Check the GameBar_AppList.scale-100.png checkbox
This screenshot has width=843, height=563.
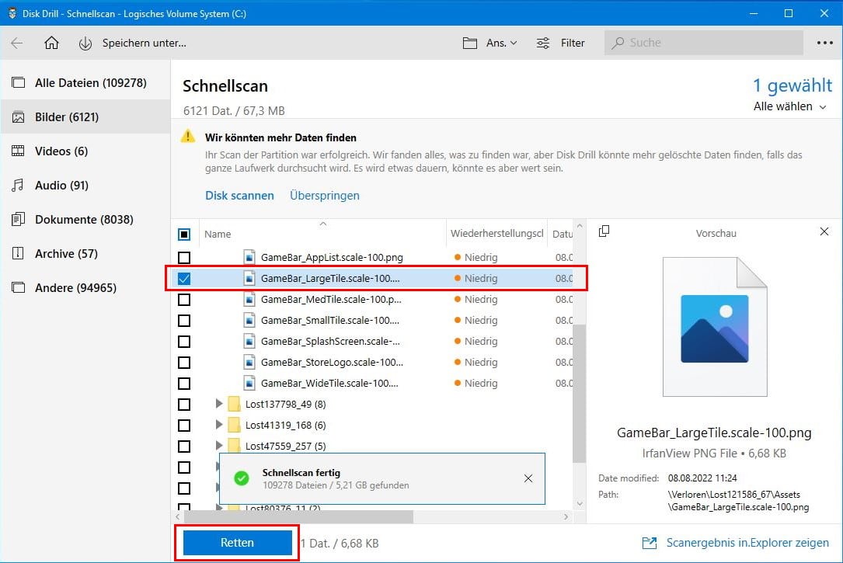(184, 257)
